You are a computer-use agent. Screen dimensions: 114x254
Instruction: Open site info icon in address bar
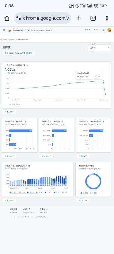[x=19, y=18]
